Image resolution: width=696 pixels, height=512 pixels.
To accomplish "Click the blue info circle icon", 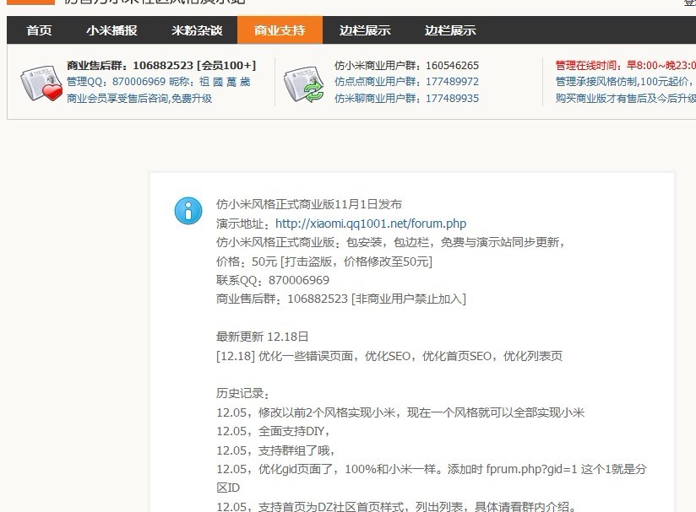I will 188,211.
